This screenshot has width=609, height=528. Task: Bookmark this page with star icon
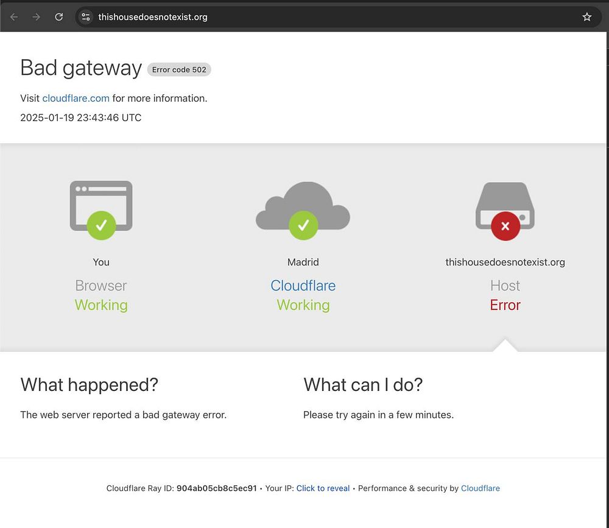[587, 17]
